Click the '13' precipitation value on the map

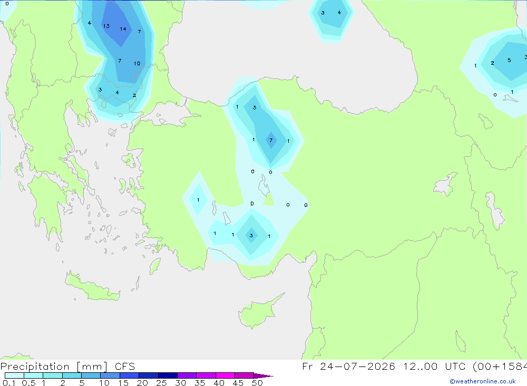tap(106, 26)
